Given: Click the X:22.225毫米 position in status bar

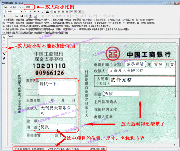Looking at the screenshot, I should click(24, 149).
